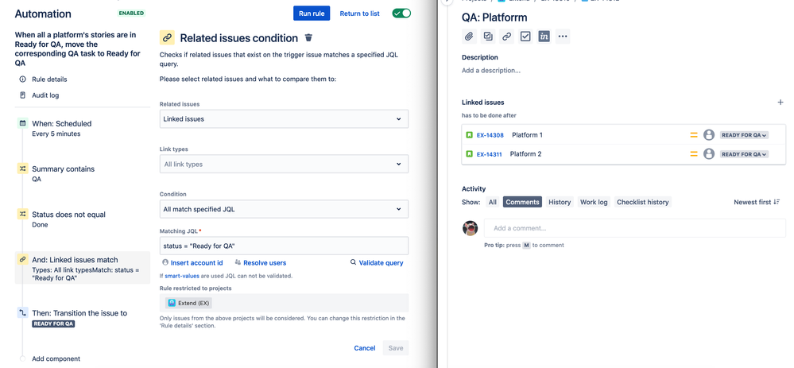Click the Add a comment field
This screenshot has width=794, height=368.
pyautogui.click(x=635, y=228)
